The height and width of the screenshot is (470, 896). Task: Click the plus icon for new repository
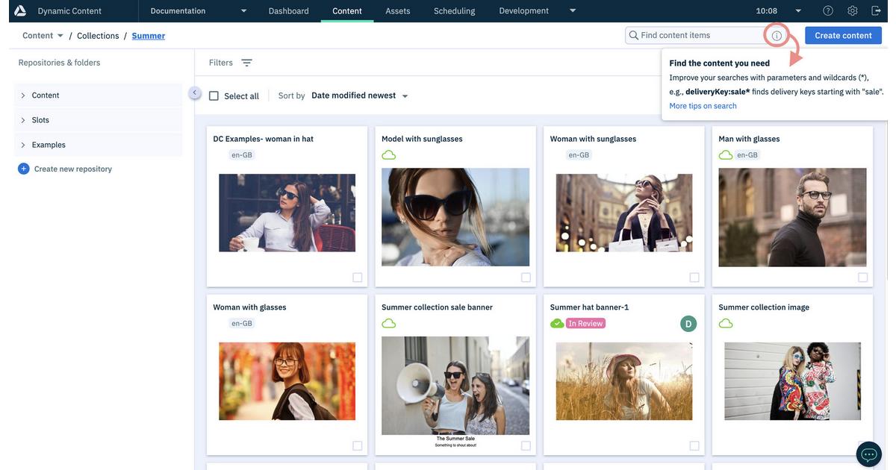(x=23, y=169)
